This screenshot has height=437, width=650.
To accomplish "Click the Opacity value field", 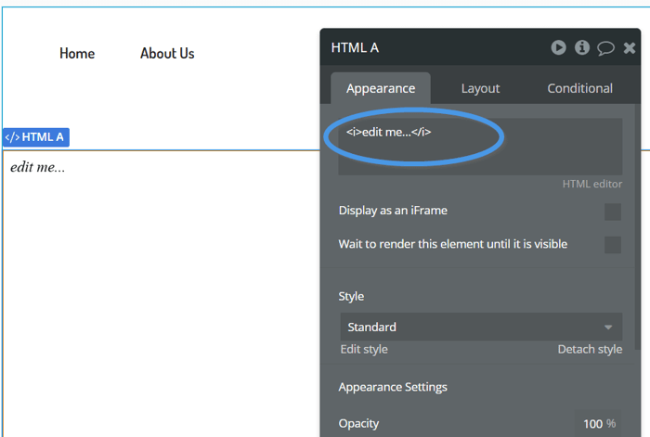I will [598, 423].
